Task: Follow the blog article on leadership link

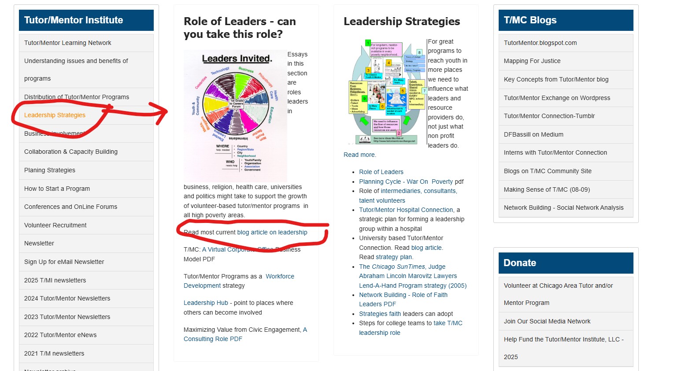Action: 272,232
